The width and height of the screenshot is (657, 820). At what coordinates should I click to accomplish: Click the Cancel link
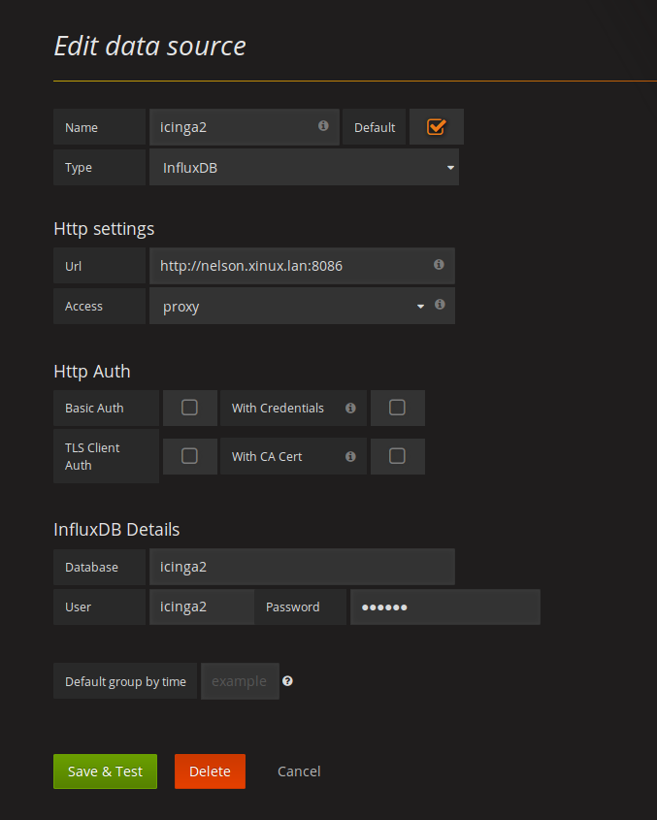click(298, 771)
